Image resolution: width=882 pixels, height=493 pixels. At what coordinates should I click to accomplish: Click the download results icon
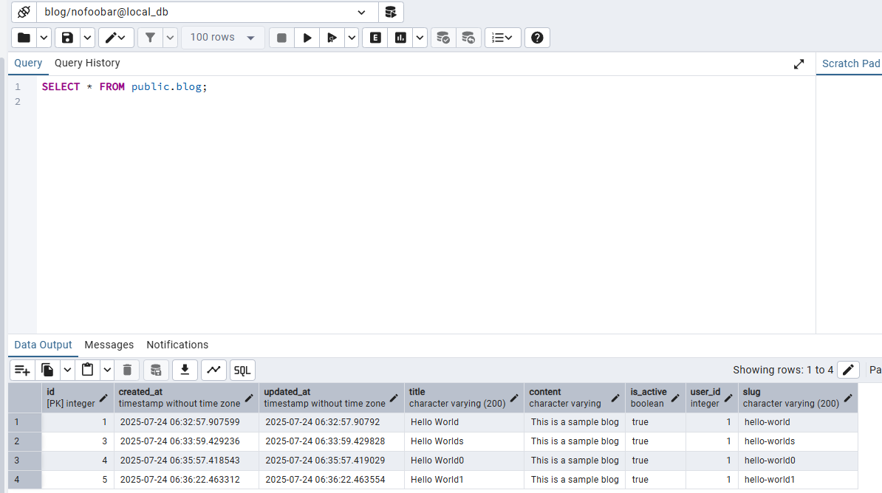[x=185, y=370]
